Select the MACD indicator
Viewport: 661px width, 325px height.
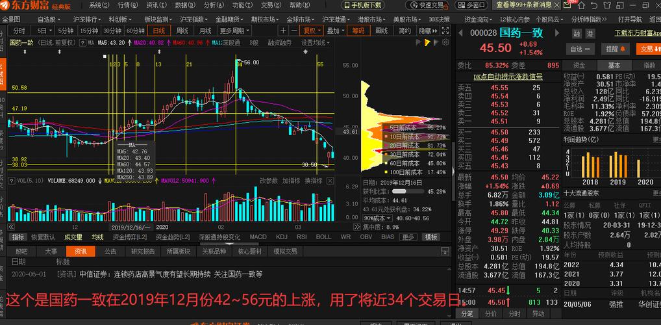(258, 237)
